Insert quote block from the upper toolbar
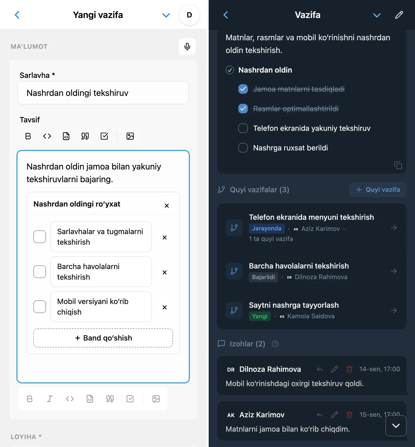Viewport: 415px width, 447px height. pos(85,136)
